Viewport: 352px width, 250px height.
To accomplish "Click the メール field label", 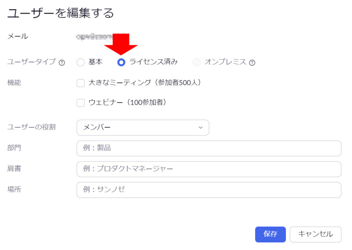I will click(18, 36).
